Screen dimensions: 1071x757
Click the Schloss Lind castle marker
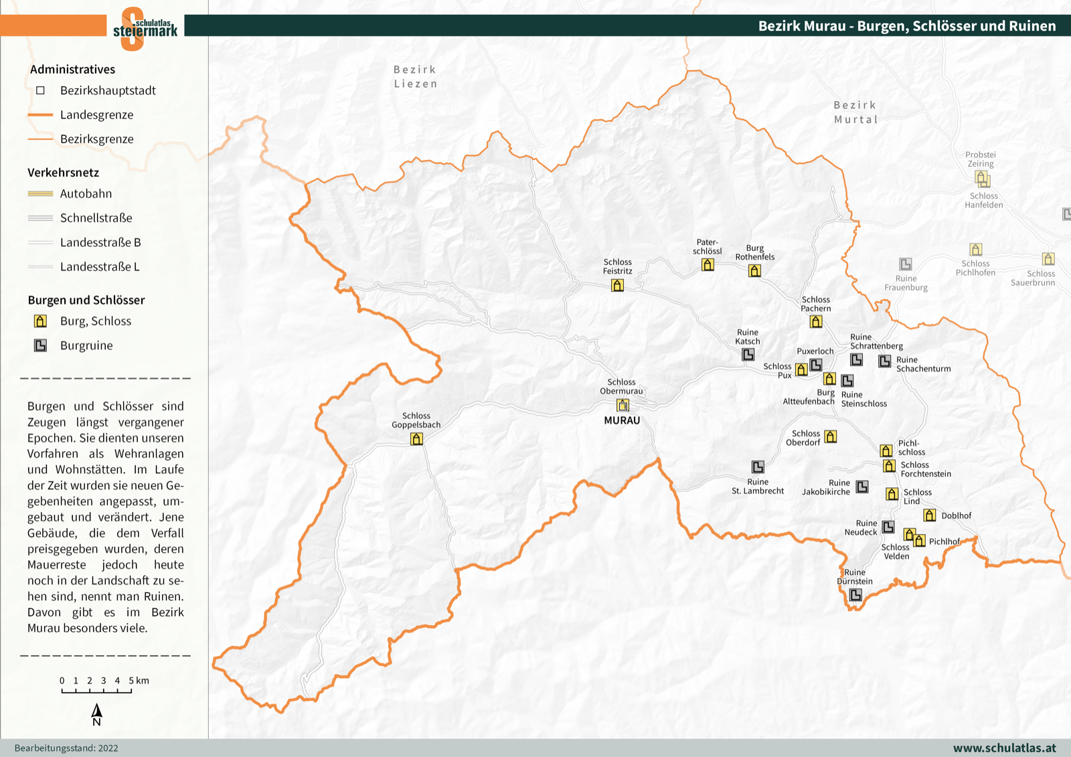pos(892,494)
